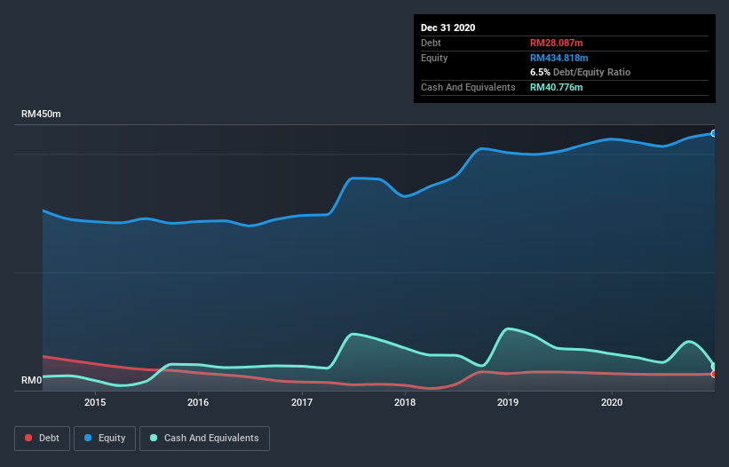Screen dimensions: 729x467
Task: Click the 6.5% Debt/Equity Ratio text
Action: click(x=580, y=73)
